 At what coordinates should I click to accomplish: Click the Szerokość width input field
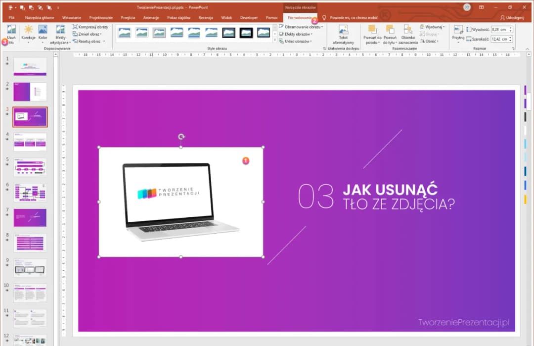pyautogui.click(x=499, y=39)
